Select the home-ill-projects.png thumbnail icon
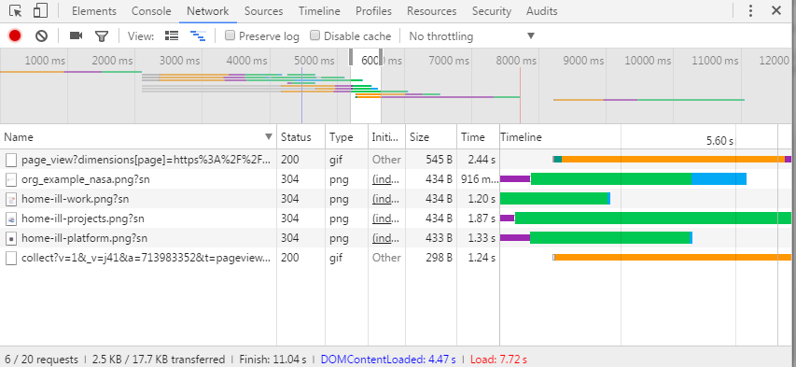This screenshot has width=796, height=367. coord(11,219)
